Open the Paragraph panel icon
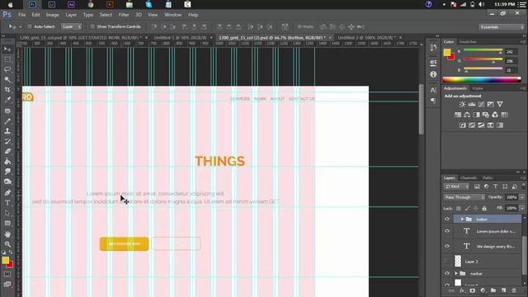The width and height of the screenshot is (528, 297). 433,101
